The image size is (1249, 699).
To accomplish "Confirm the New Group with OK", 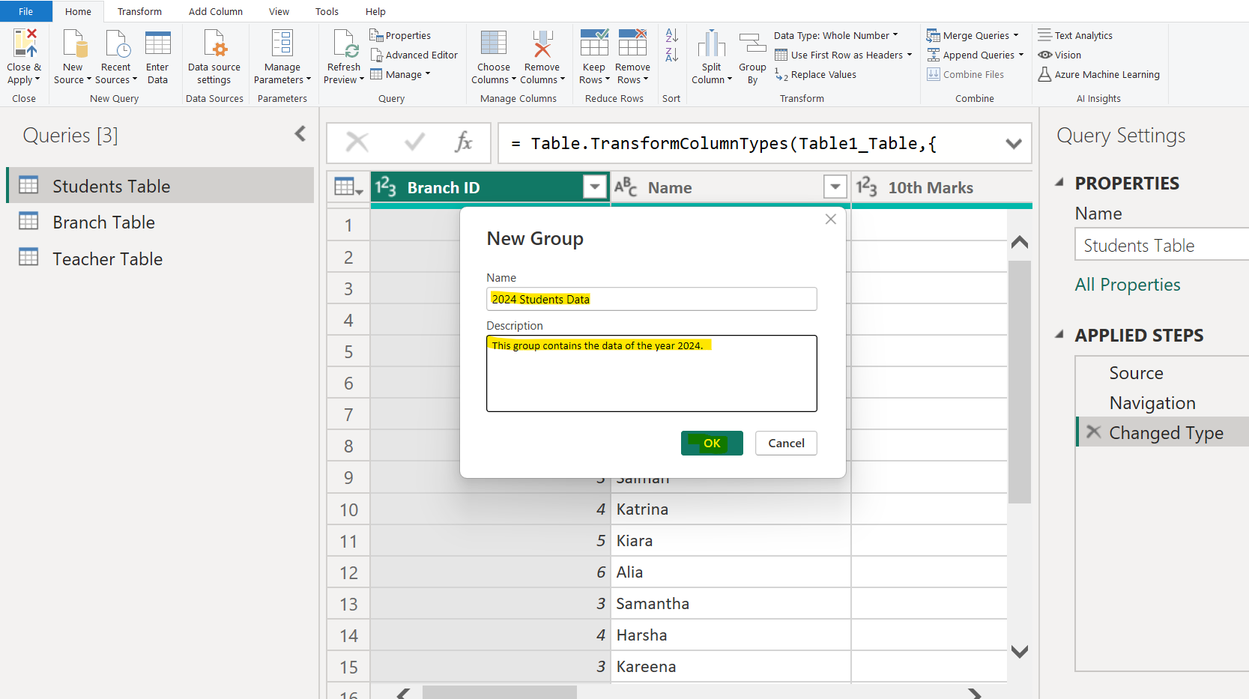I will (x=711, y=443).
